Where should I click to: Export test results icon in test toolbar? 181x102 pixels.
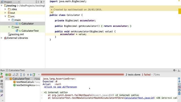point(34,75)
